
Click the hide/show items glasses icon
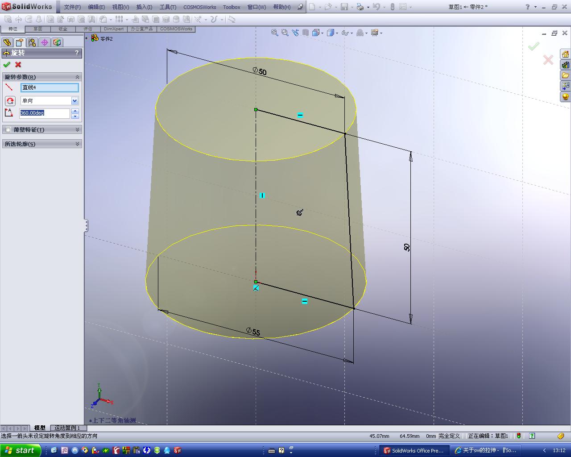pyautogui.click(x=345, y=33)
